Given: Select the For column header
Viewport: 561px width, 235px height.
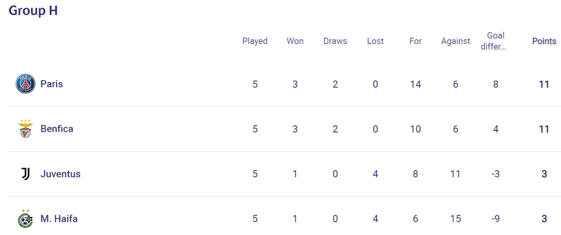Looking at the screenshot, I should tap(415, 41).
